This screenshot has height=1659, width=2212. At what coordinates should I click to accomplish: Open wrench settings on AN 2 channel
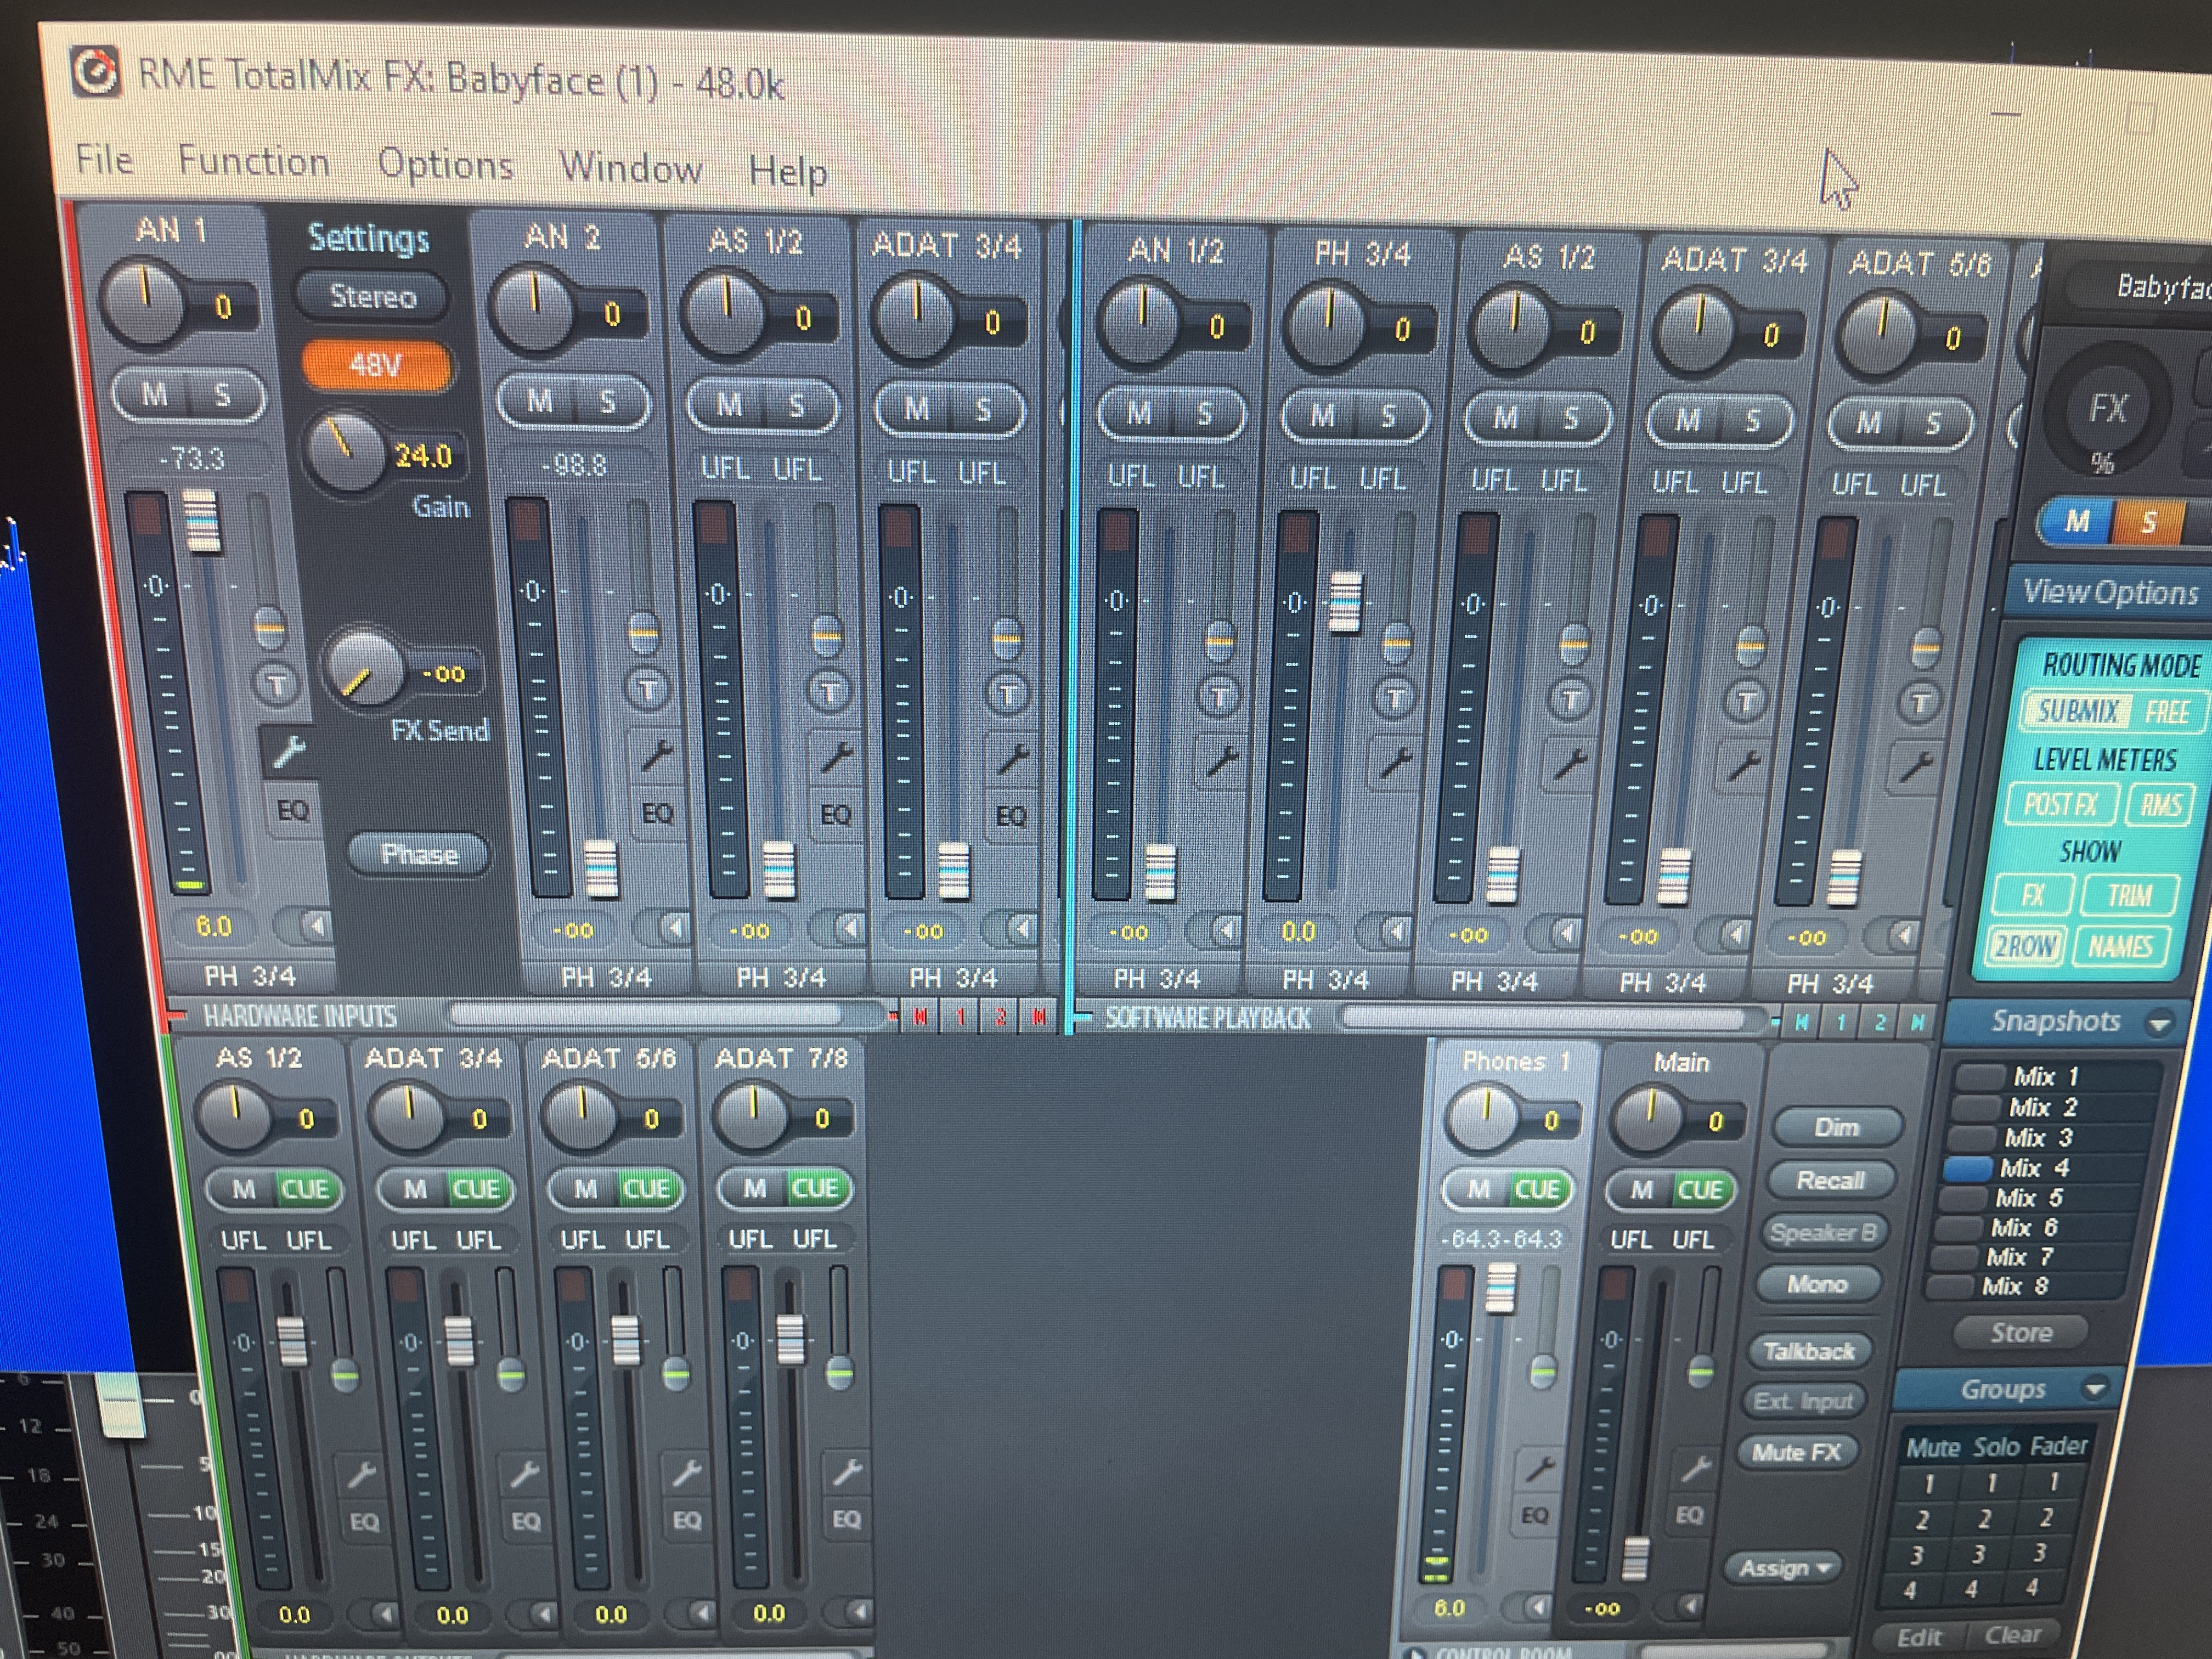coord(656,756)
